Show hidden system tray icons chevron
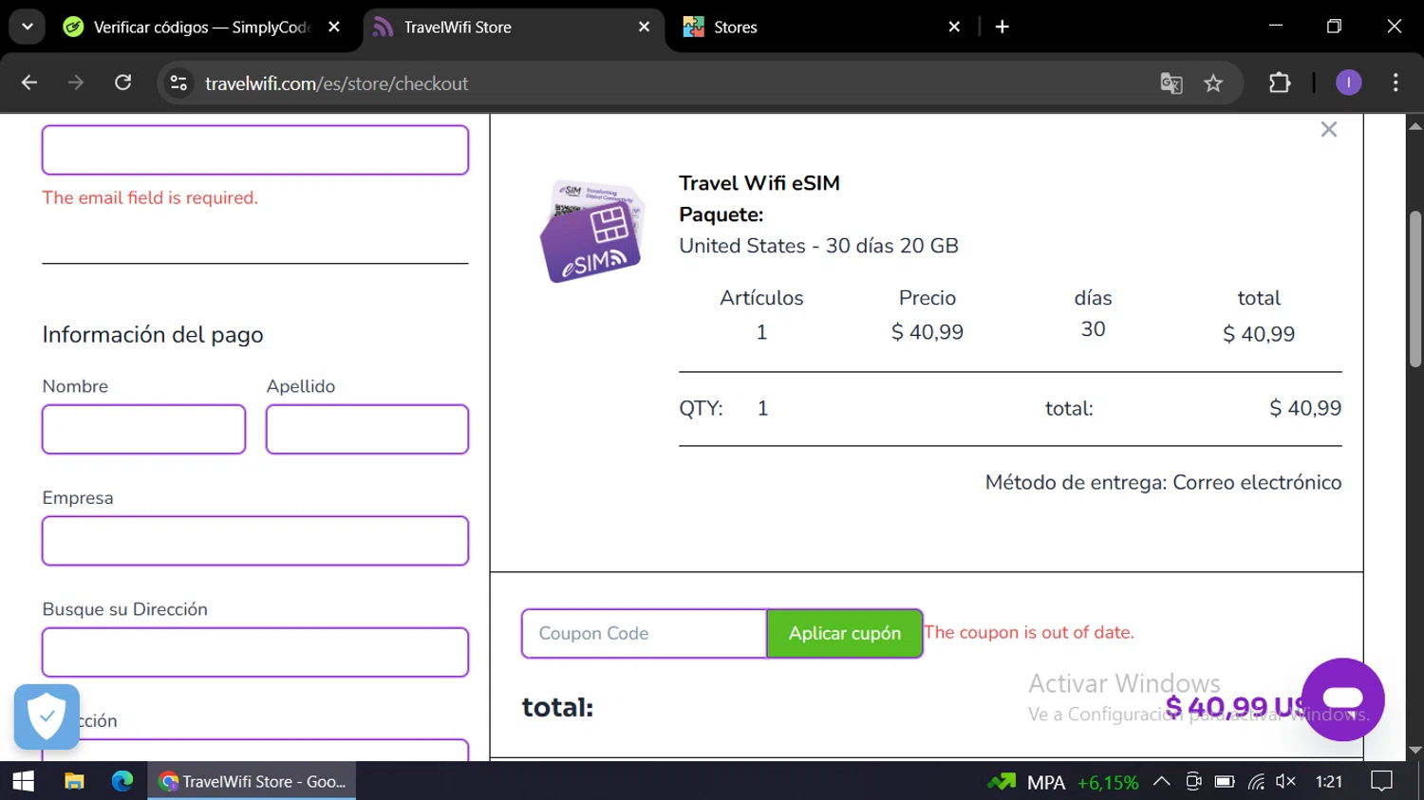This screenshot has width=1424, height=800. (1162, 782)
